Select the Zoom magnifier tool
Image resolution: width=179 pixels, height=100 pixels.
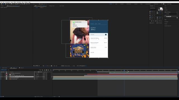point(8,4)
